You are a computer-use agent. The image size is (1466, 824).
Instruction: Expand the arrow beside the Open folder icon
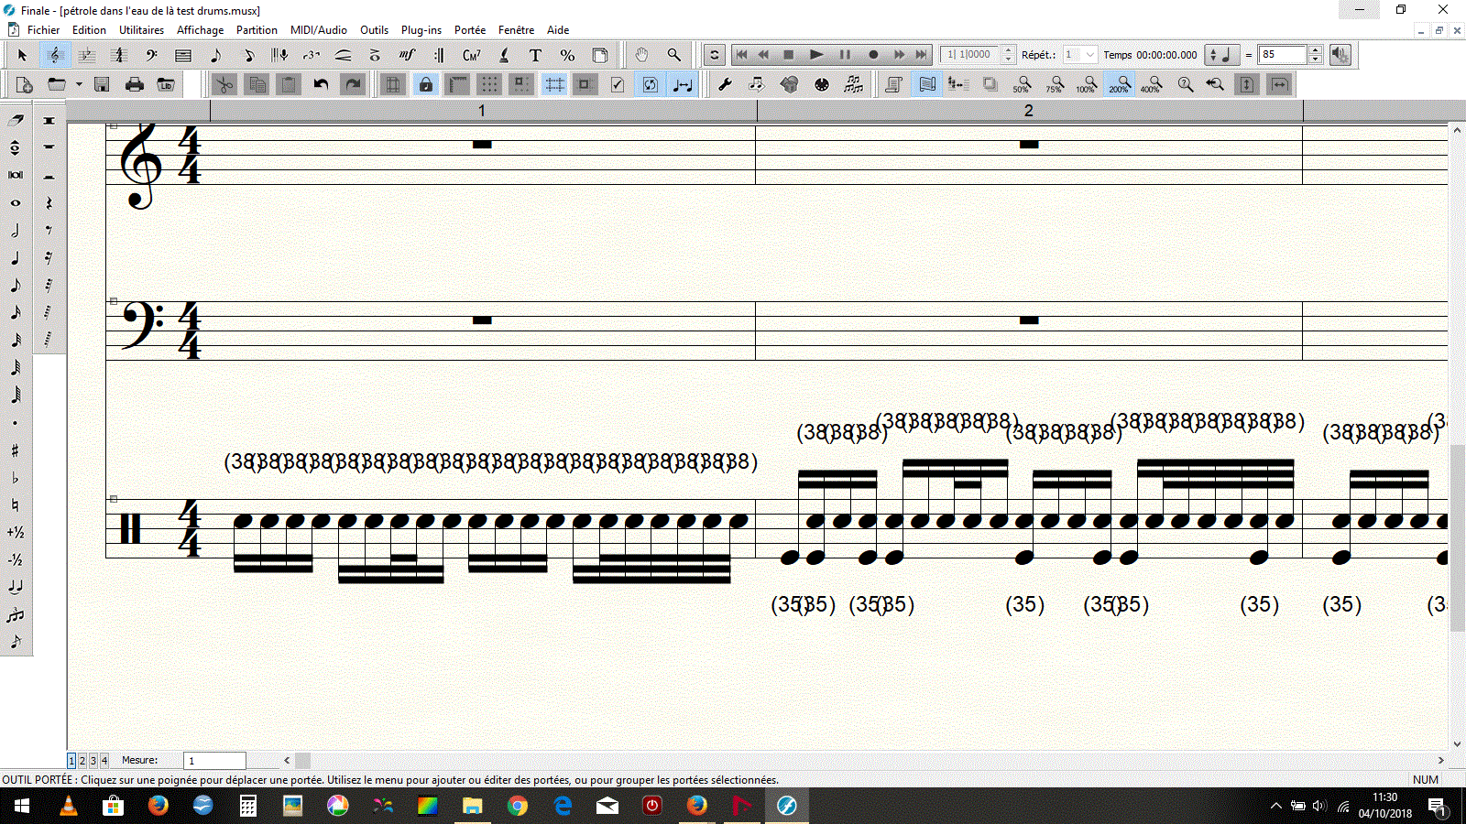(x=79, y=85)
